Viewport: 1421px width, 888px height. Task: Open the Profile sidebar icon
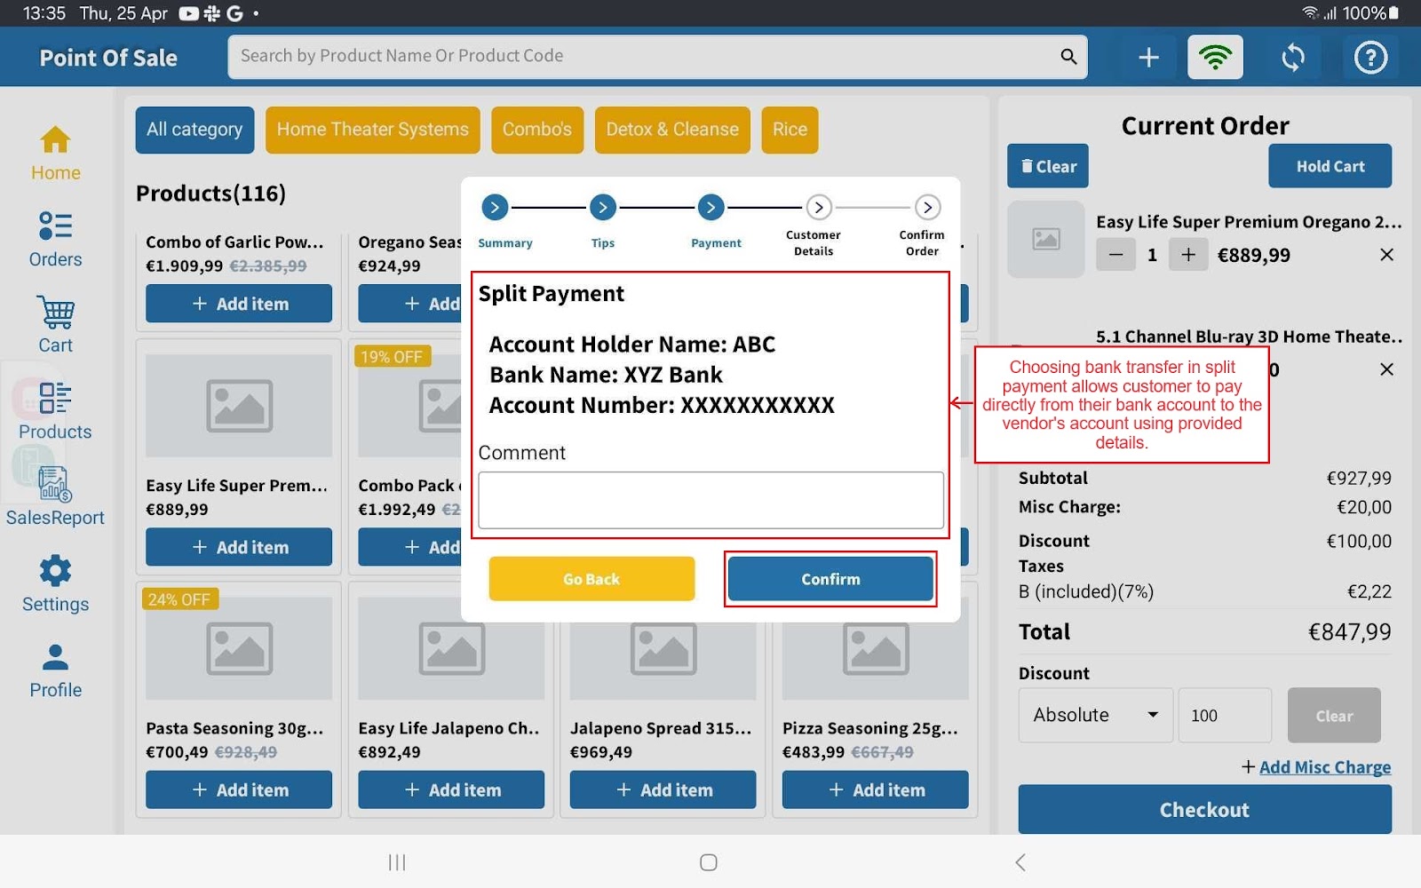click(x=55, y=670)
